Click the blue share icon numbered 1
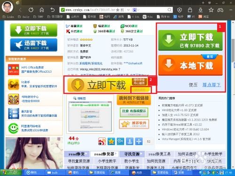This screenshot has height=176, width=235. coord(130,141)
